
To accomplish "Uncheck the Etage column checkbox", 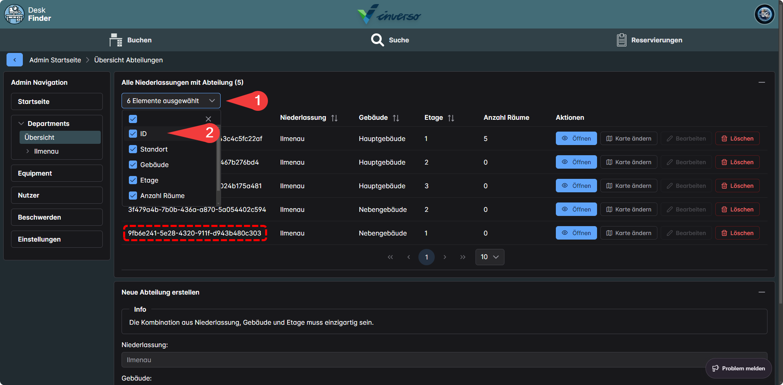I will tap(133, 180).
